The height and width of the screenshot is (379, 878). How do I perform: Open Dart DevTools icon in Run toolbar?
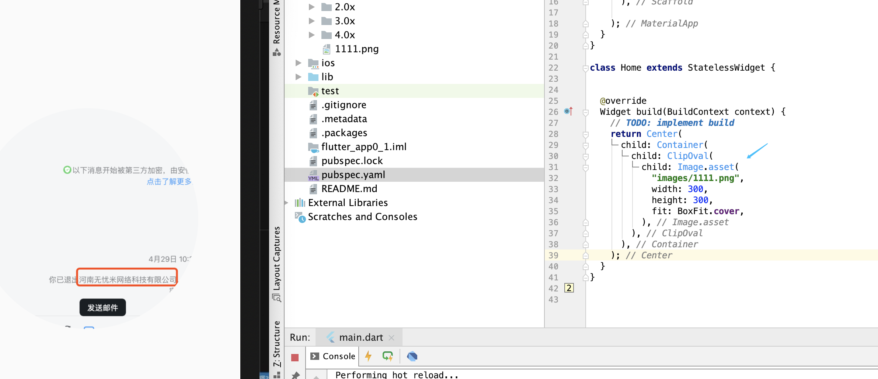coord(412,356)
